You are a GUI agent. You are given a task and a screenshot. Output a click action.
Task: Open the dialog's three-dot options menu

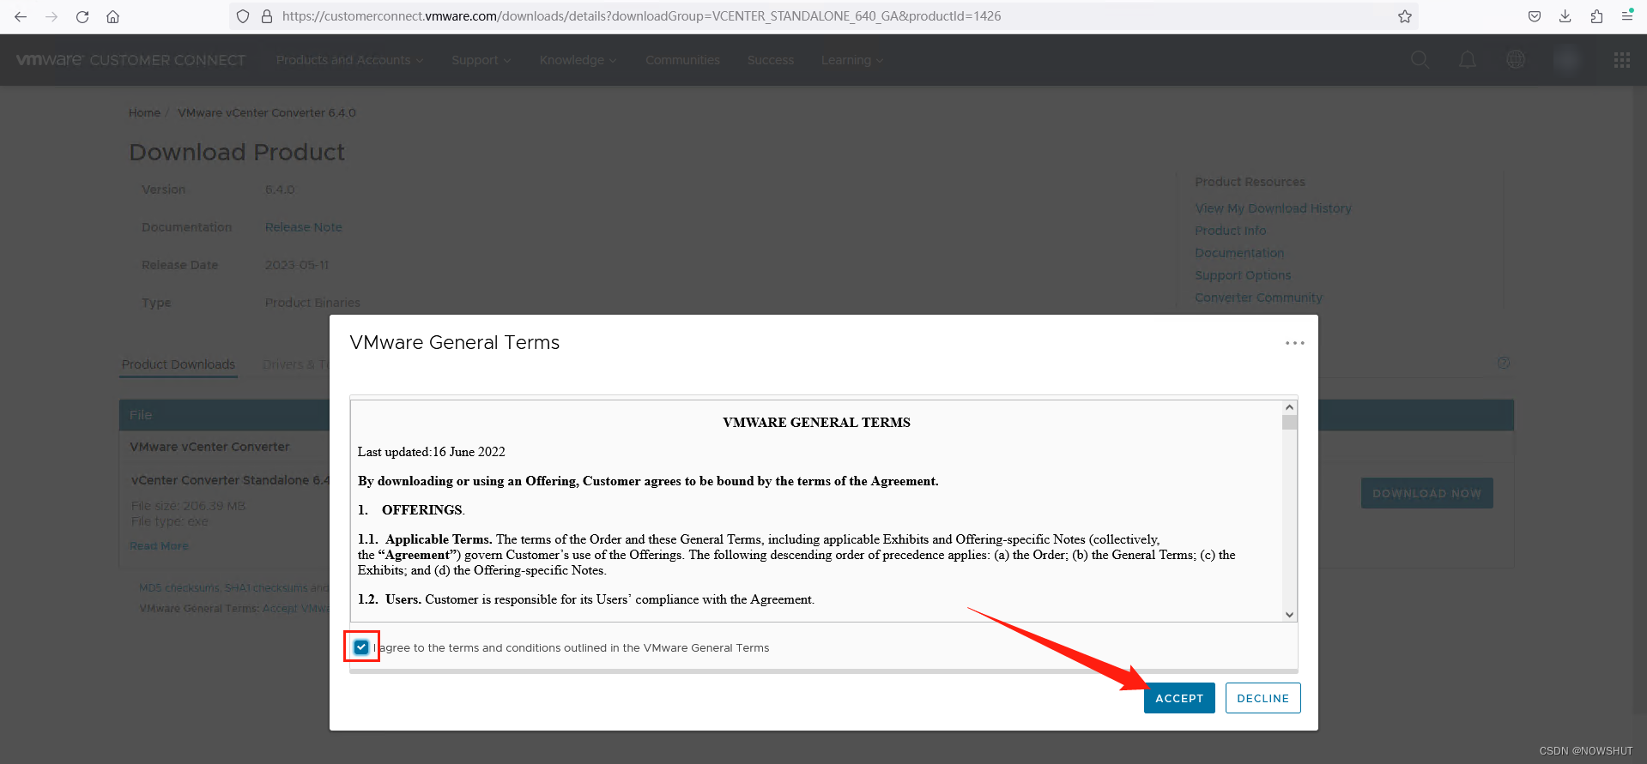(1295, 343)
